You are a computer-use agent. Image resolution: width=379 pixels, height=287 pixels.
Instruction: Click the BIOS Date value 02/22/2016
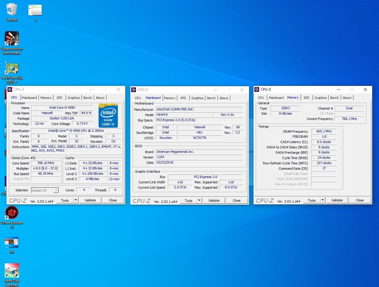click(x=200, y=162)
